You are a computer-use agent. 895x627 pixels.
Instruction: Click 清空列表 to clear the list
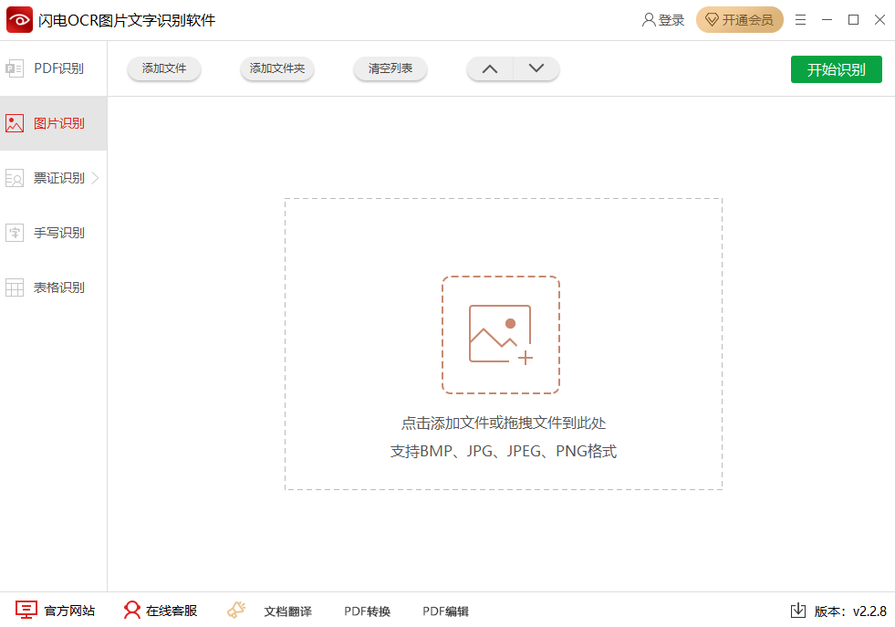(390, 68)
